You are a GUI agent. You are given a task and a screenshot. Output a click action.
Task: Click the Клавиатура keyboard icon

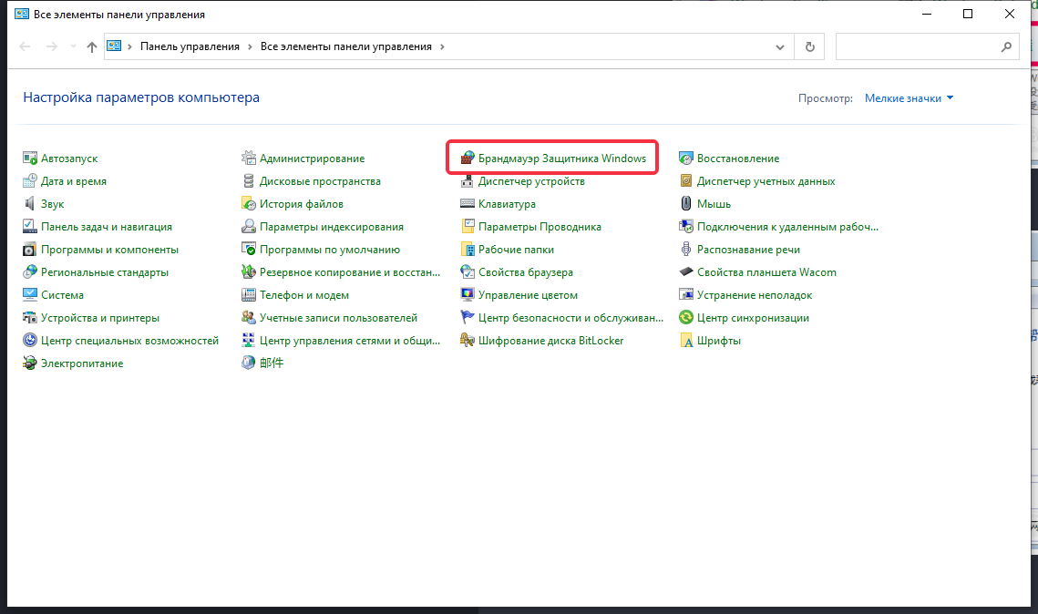click(468, 204)
